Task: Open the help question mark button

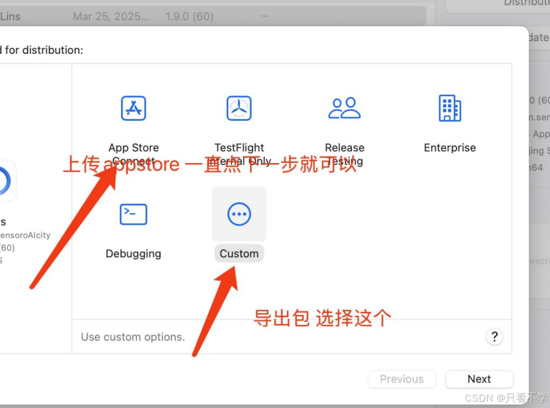Action: (x=494, y=337)
